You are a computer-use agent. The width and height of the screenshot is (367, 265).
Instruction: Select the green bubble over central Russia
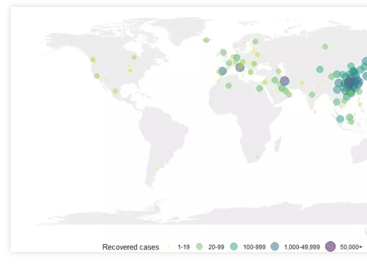coord(325,47)
